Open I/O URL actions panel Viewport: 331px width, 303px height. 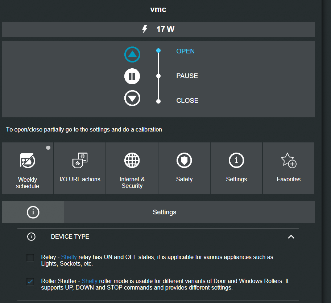(x=80, y=168)
